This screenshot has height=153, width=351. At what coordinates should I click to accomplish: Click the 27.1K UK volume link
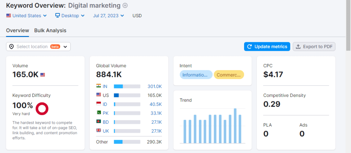pos(156,131)
